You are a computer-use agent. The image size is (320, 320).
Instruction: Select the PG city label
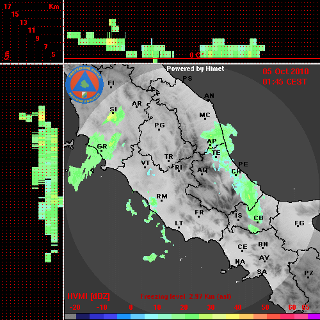(x=159, y=125)
